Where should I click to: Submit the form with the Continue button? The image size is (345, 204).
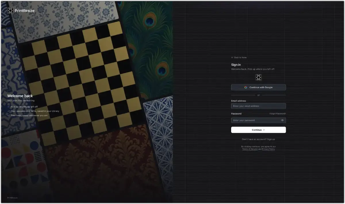(x=258, y=130)
